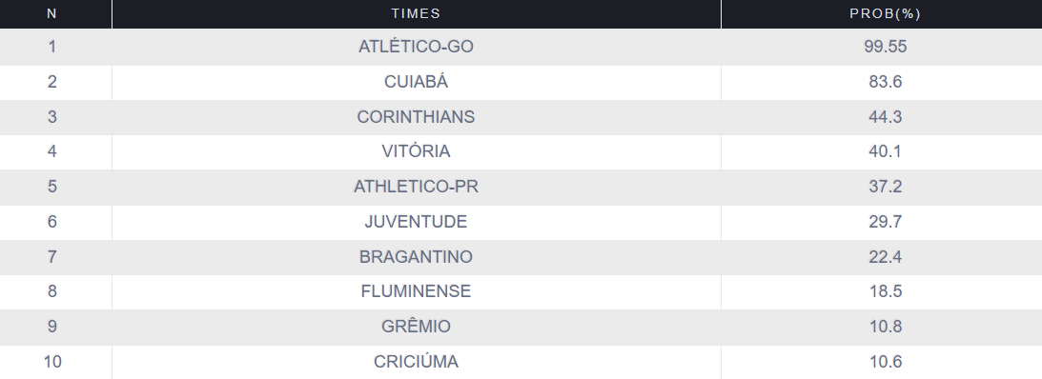This screenshot has width=1042, height=379.
Task: Click rank number 10 cell
Action: [52, 362]
